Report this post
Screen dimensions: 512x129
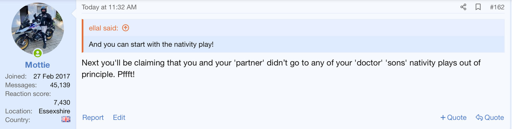tap(93, 118)
